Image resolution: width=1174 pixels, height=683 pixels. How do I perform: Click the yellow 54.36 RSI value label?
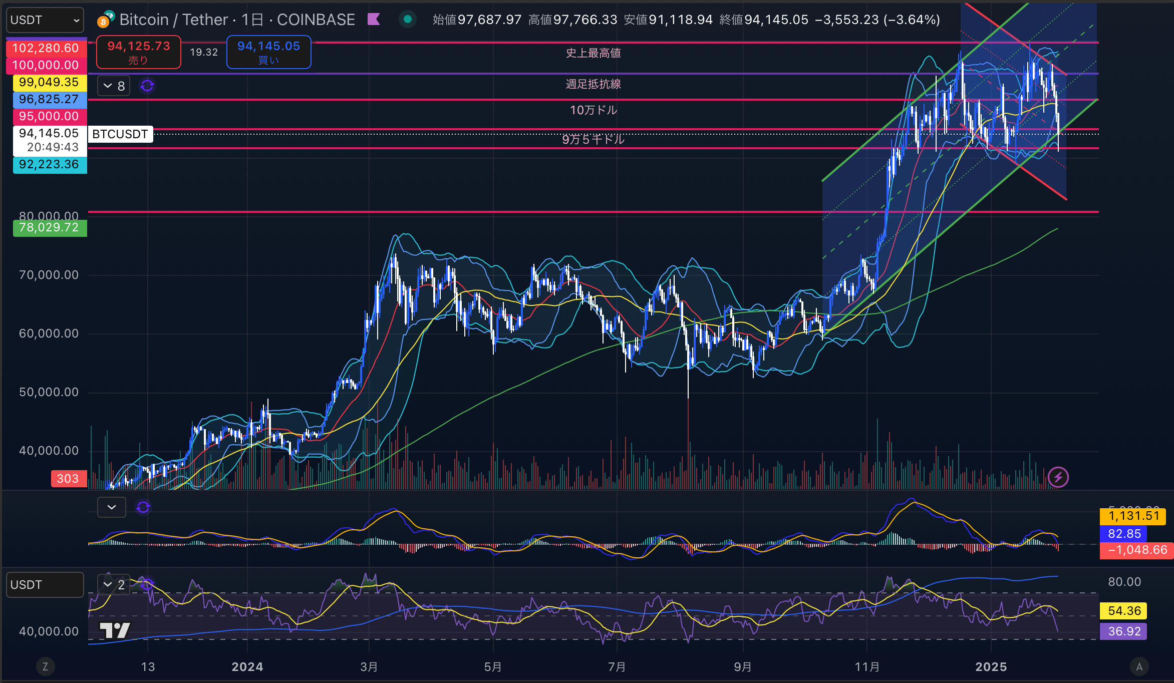1124,611
